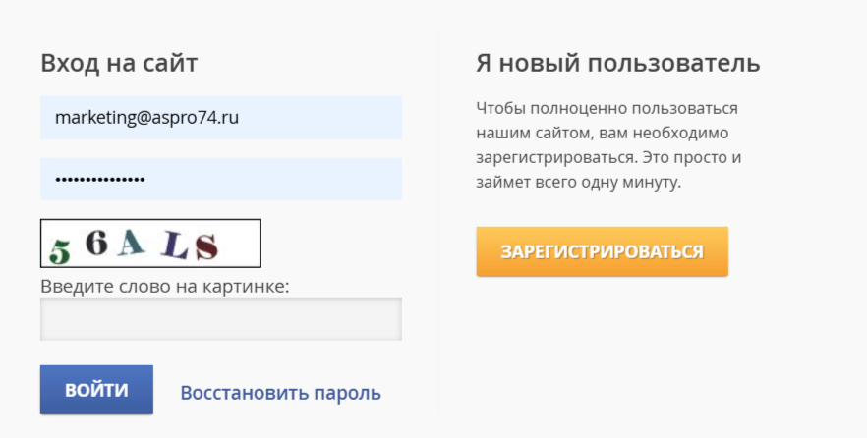Click the Введите слово на картинке label
The height and width of the screenshot is (438, 867).
tap(164, 287)
